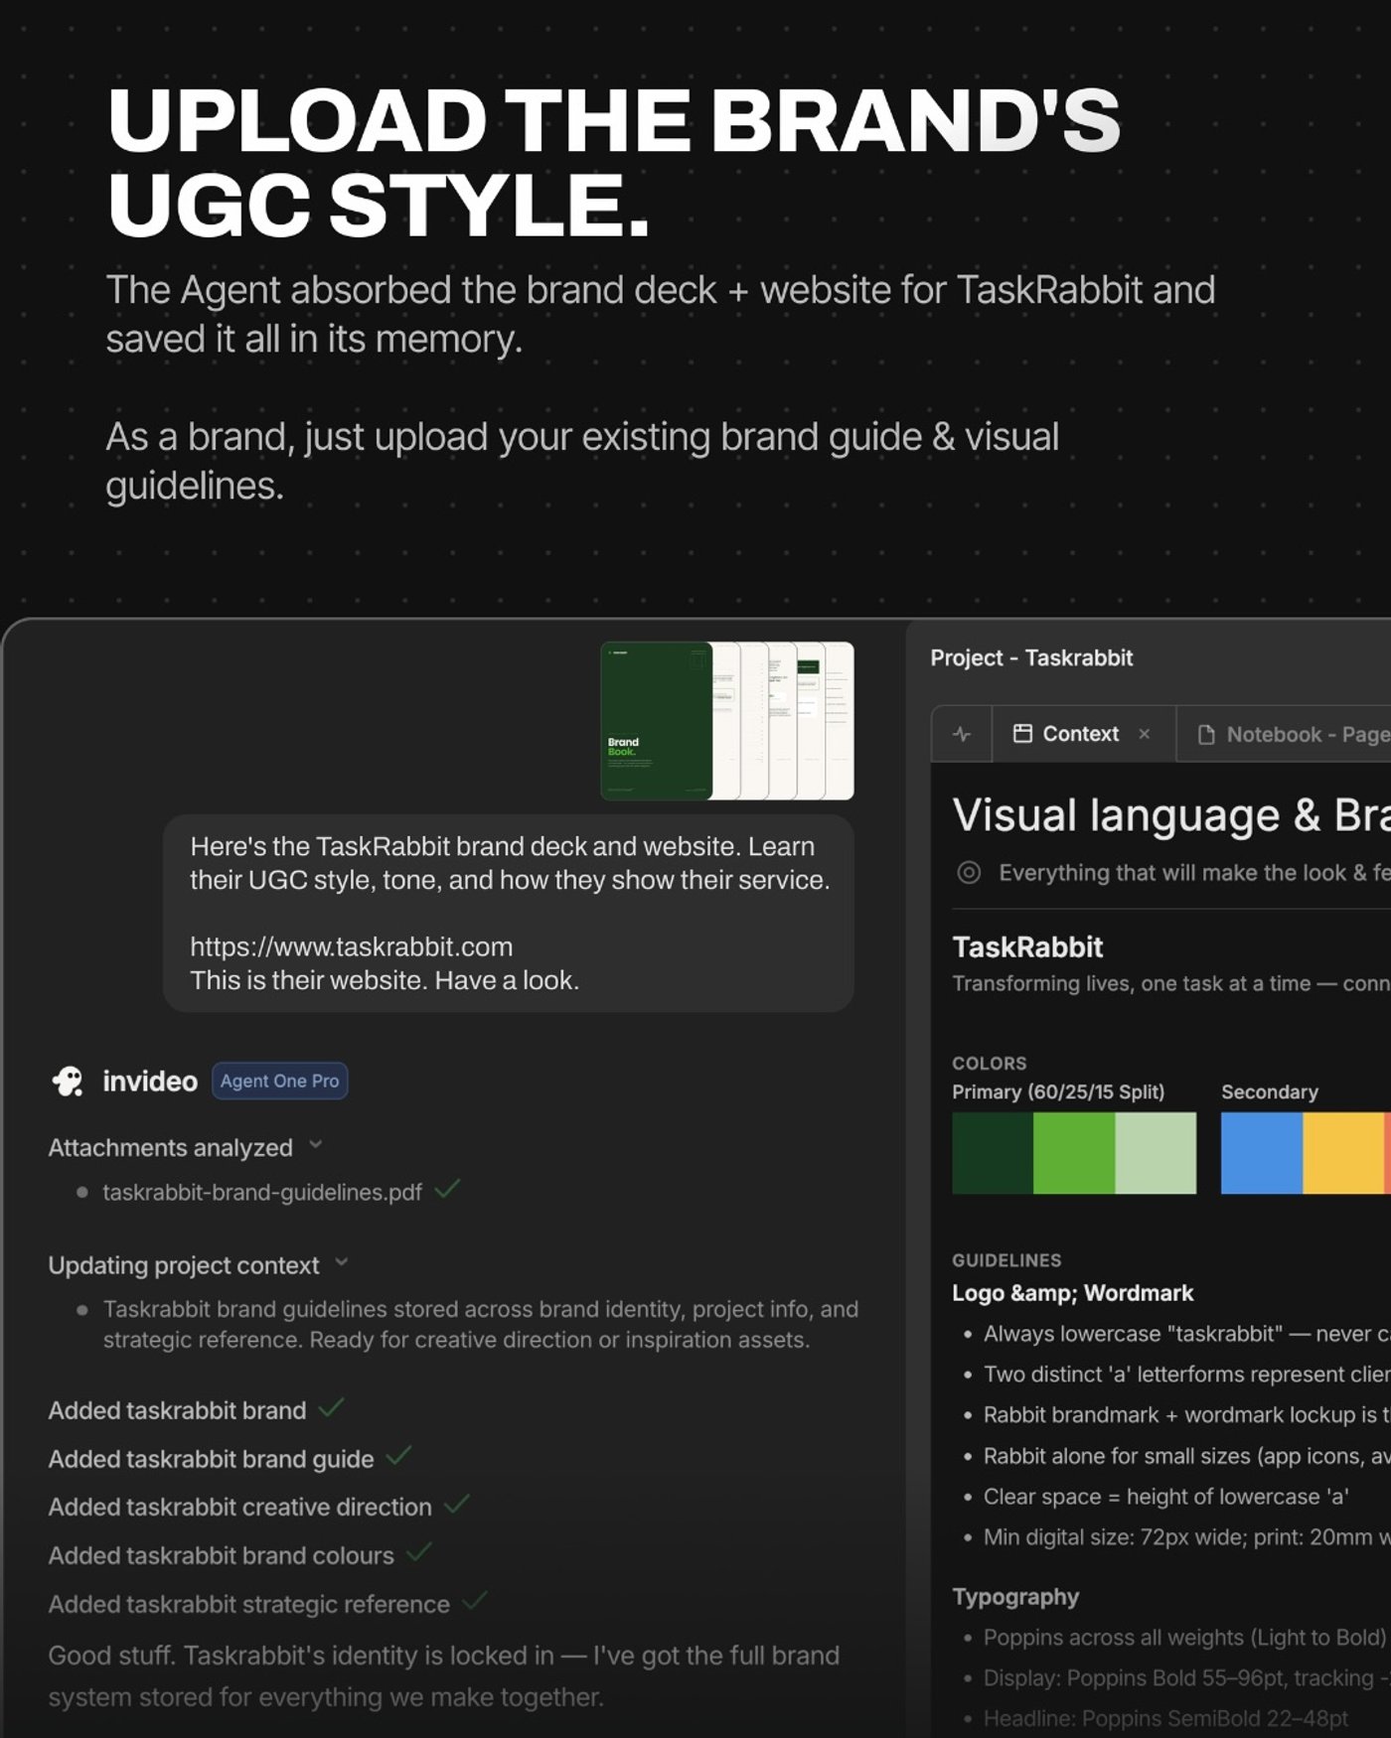Screen dimensions: 1391x1738
Task: Select the light green primary swatch
Action: [x=1156, y=1153]
